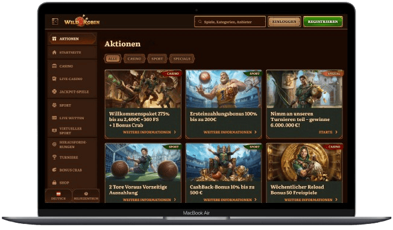
Task: Click the Bonus Crab sidebar icon
Action: (x=54, y=170)
